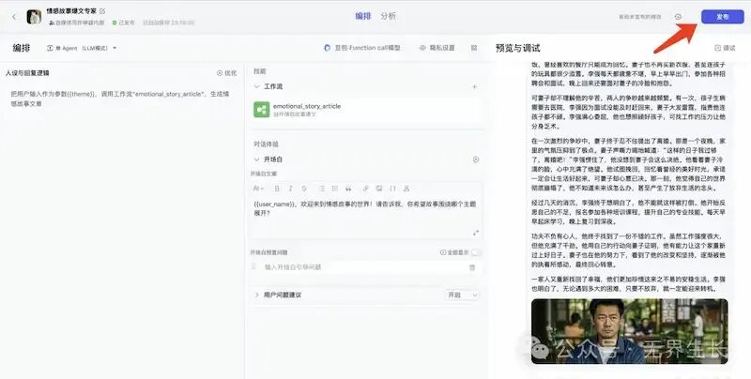Open the font style dropdown in editor toolbar
The width and height of the screenshot is (751, 379).
coord(258,188)
